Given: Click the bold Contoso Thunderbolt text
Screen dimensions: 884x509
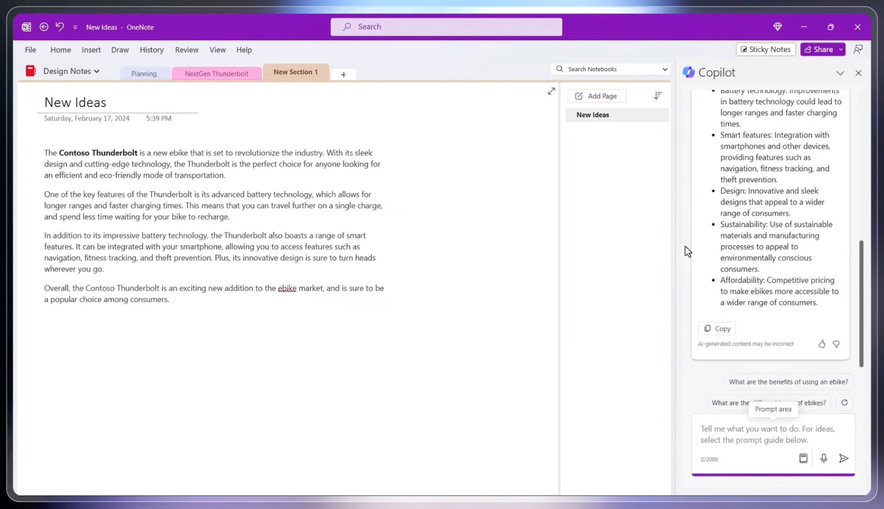Looking at the screenshot, I should (x=98, y=153).
